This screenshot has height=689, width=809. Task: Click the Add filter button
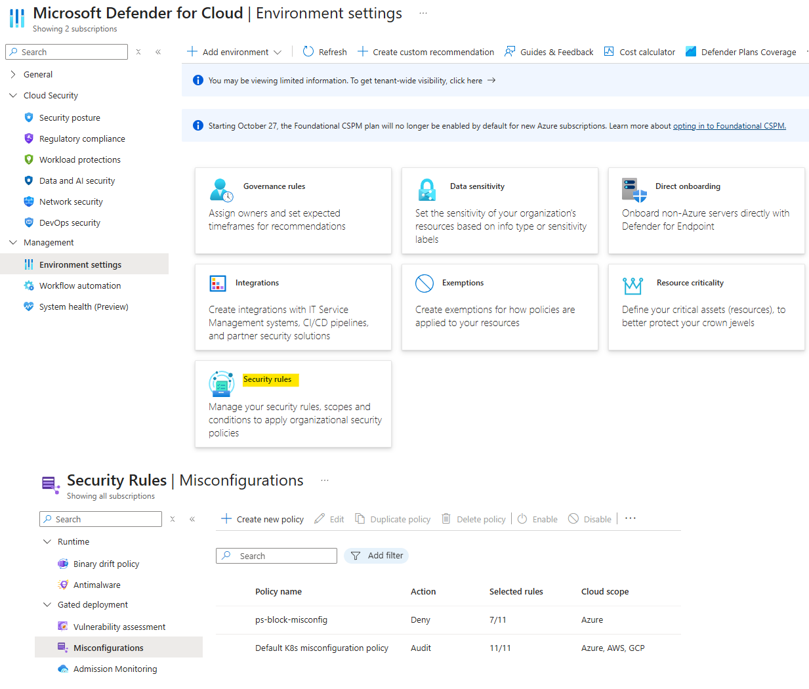click(377, 555)
